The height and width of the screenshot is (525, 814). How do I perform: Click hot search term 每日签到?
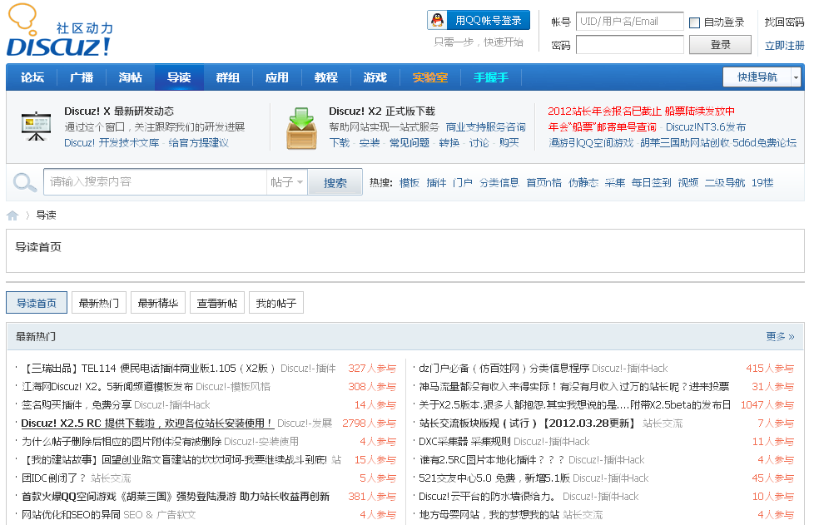click(651, 182)
